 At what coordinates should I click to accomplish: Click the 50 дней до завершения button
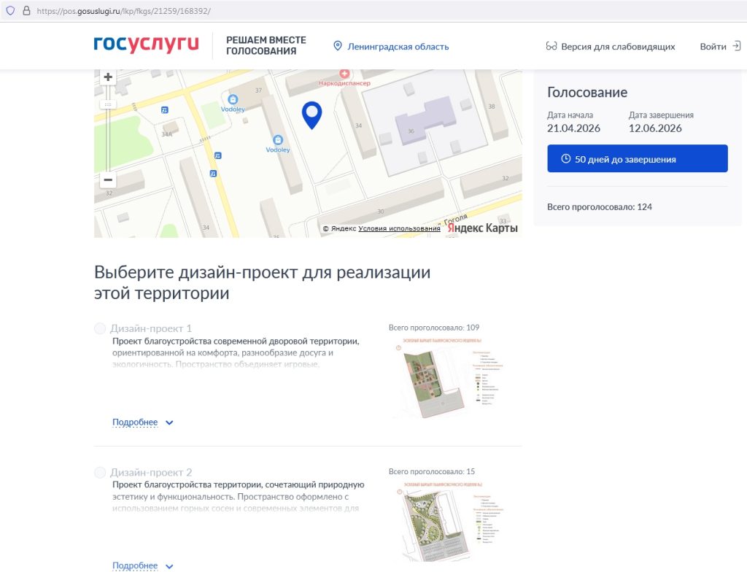pyautogui.click(x=637, y=159)
